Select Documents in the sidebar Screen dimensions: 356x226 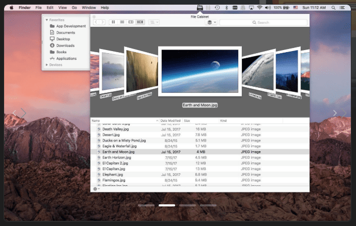[x=63, y=33]
